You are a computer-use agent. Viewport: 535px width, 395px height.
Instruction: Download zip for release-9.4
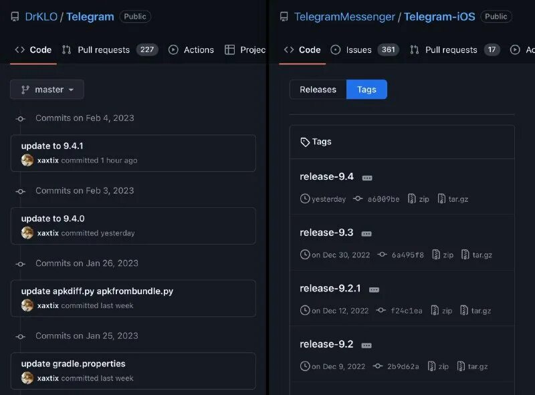point(419,199)
